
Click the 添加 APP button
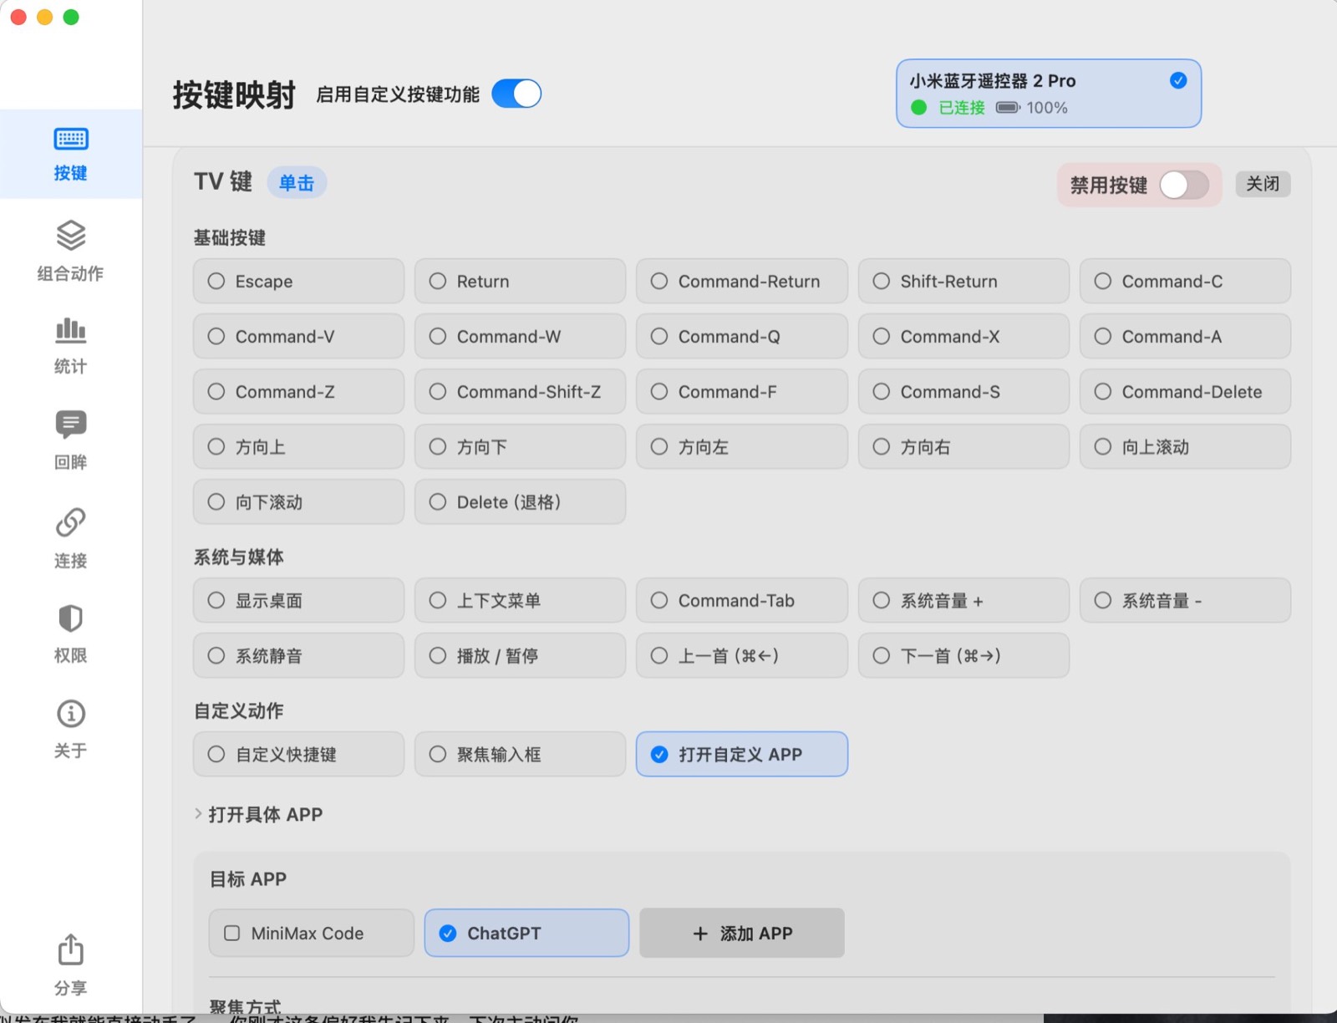pos(742,933)
